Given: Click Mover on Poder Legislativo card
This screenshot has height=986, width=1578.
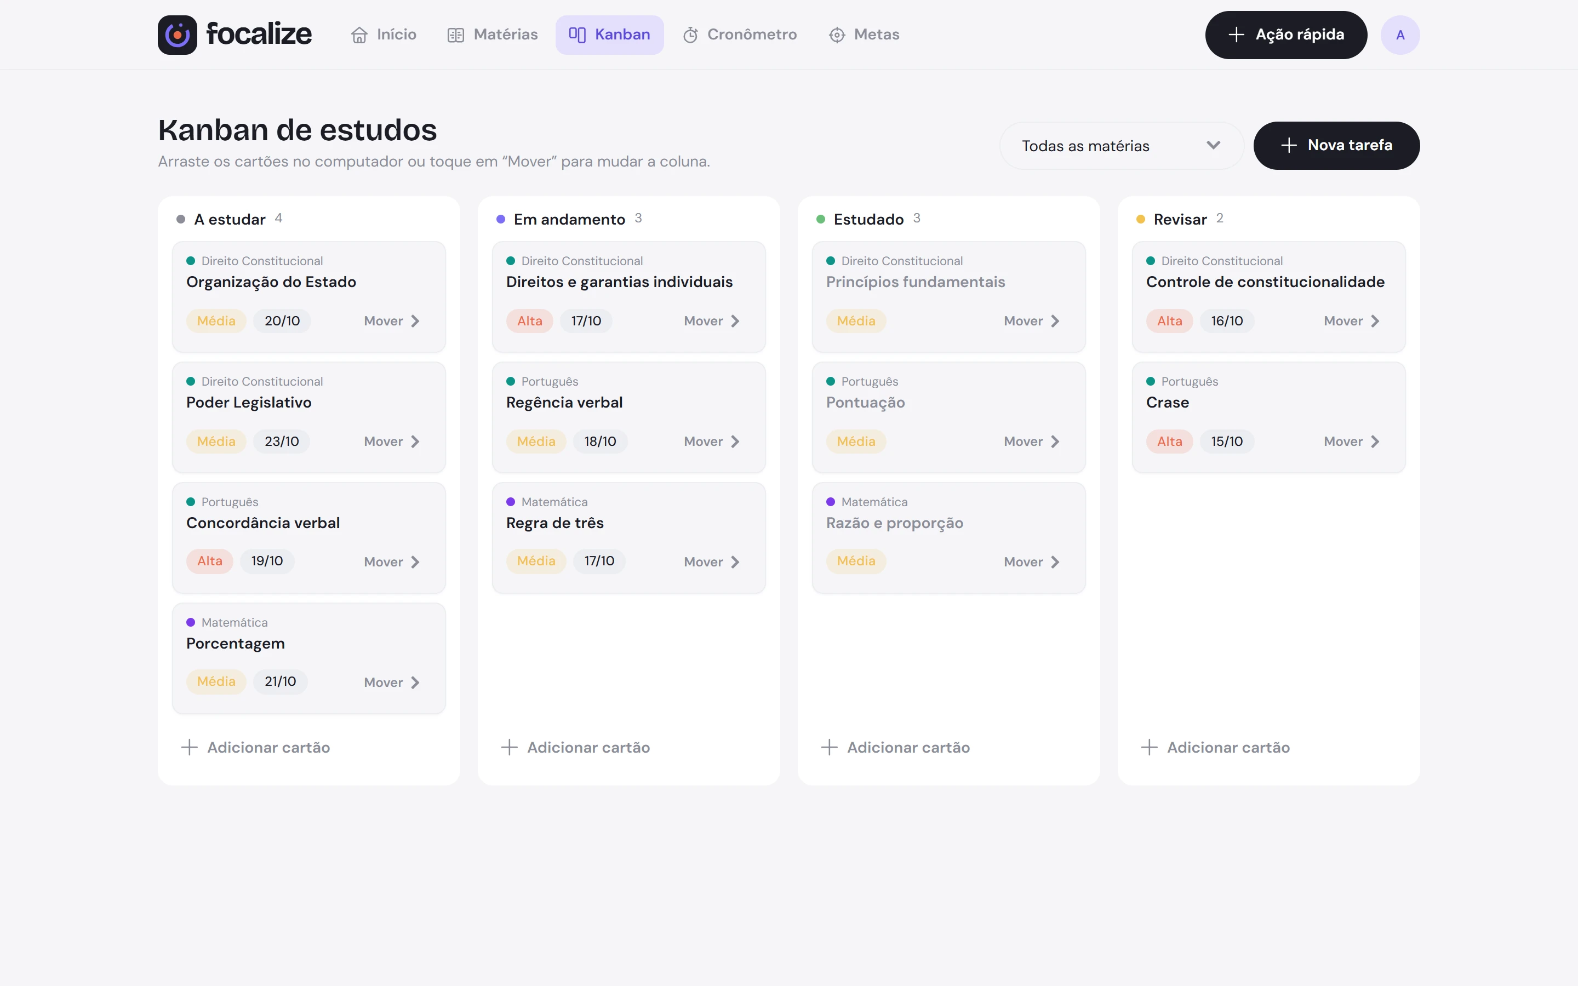Looking at the screenshot, I should tap(392, 442).
